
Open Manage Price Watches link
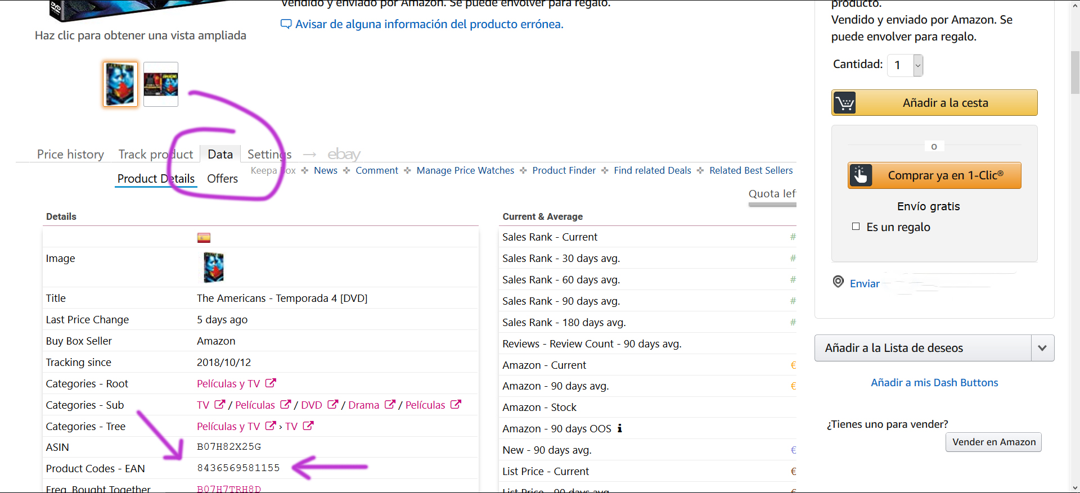click(x=465, y=170)
